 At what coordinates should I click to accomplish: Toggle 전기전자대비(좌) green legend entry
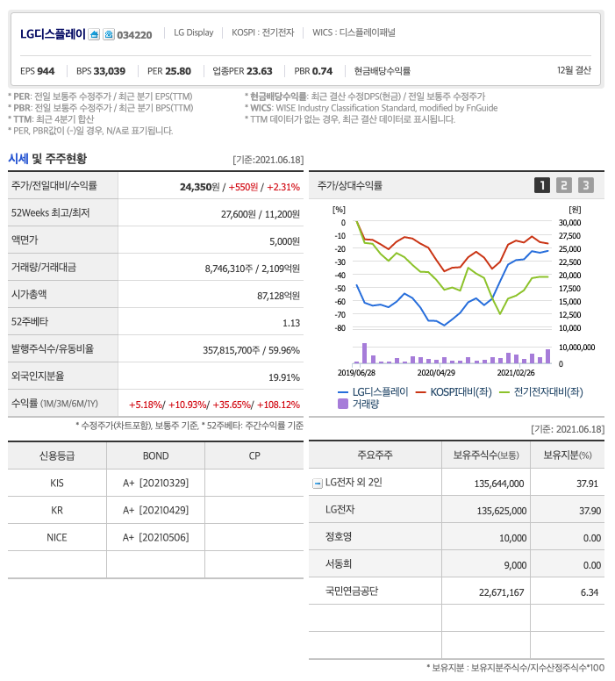(x=540, y=391)
